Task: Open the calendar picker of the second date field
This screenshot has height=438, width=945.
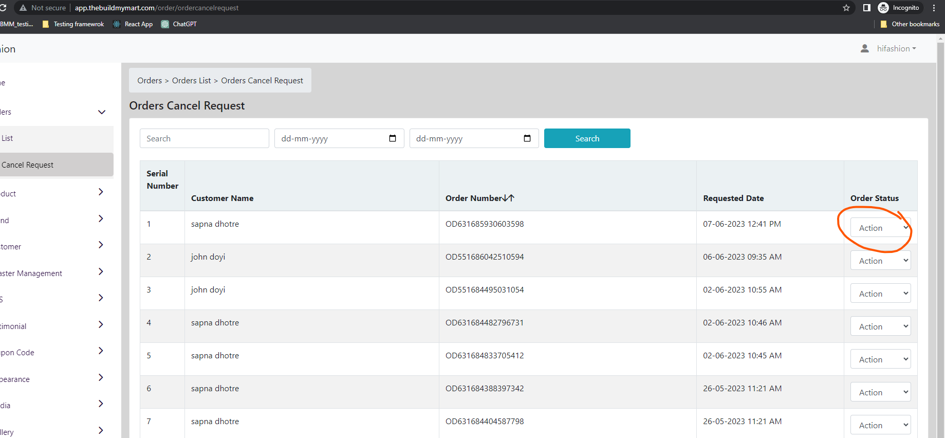Action: tap(527, 138)
